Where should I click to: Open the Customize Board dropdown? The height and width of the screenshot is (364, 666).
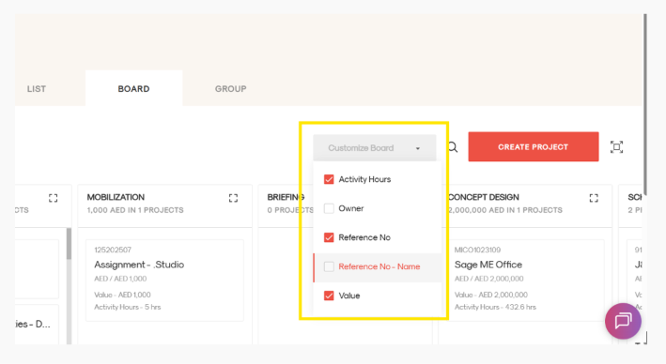(375, 147)
